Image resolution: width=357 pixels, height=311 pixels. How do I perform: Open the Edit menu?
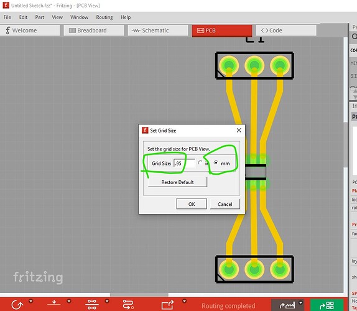point(23,17)
